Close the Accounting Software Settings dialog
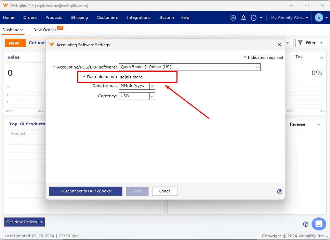This screenshot has width=330, height=240. click(279, 45)
